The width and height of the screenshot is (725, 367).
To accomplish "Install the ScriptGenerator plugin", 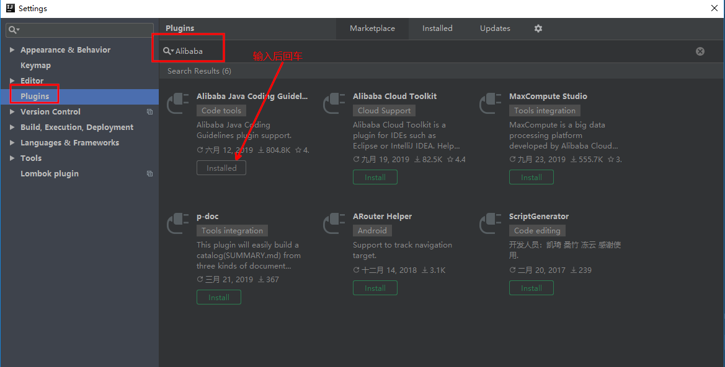I will (532, 288).
